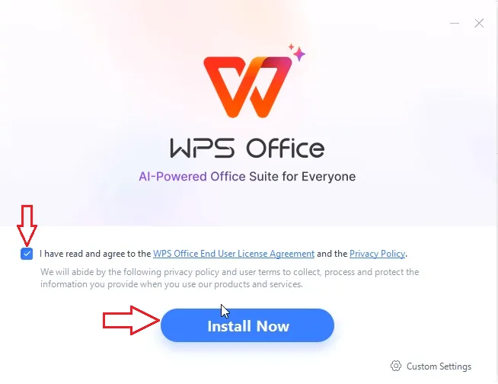Click the 'I have read and agree' label
Screen dimensions: 498x384
(x=95, y=254)
